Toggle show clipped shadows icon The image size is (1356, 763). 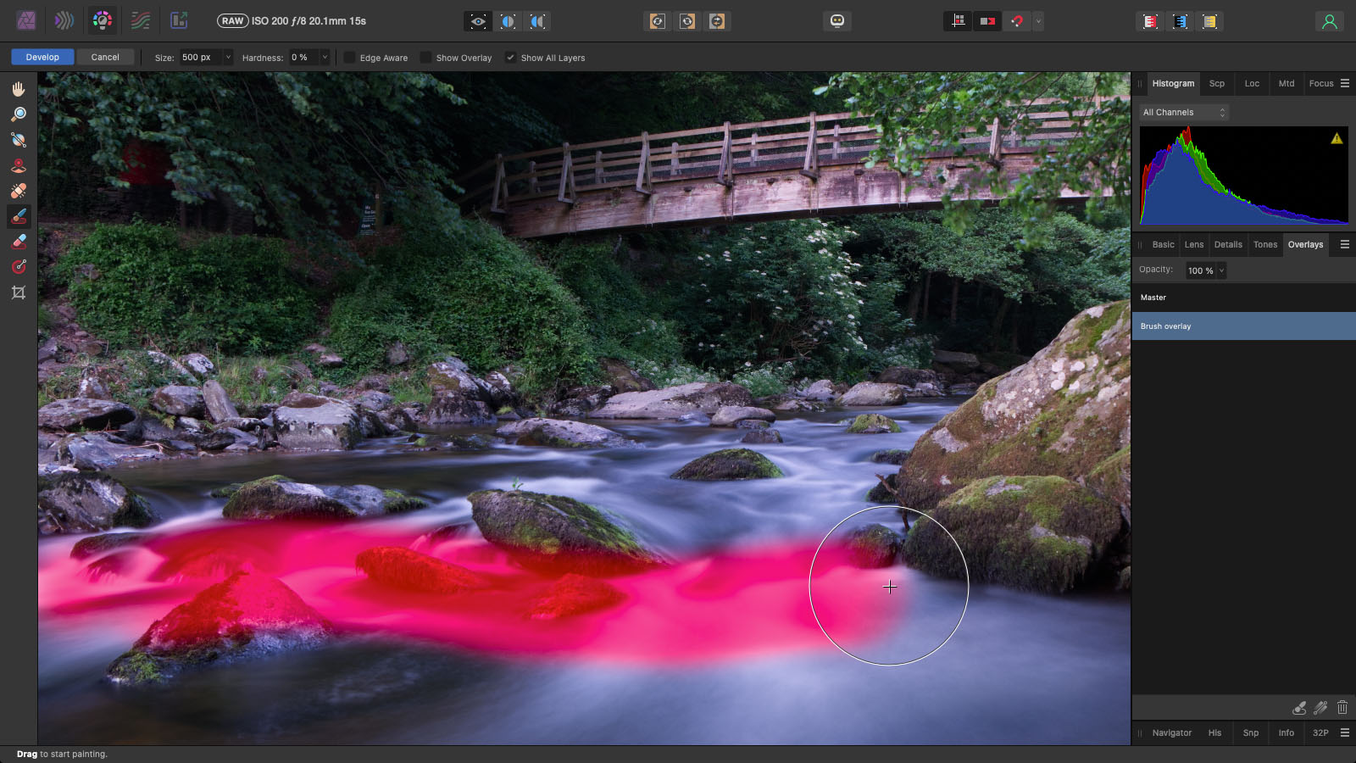click(x=987, y=21)
